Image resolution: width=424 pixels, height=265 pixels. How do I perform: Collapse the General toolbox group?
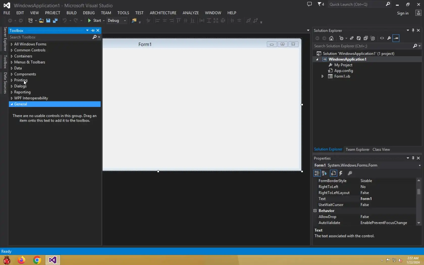point(12,104)
